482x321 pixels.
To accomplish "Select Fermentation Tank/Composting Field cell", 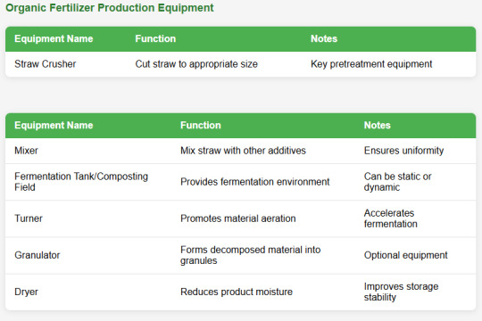I will tap(81, 182).
